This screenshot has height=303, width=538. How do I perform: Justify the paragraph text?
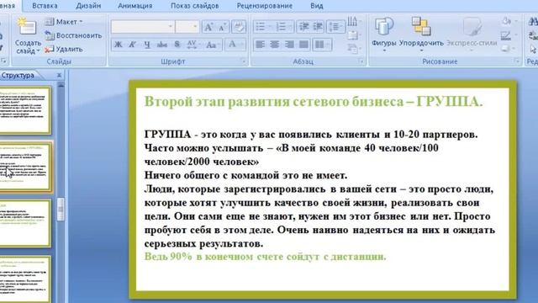[303, 45]
